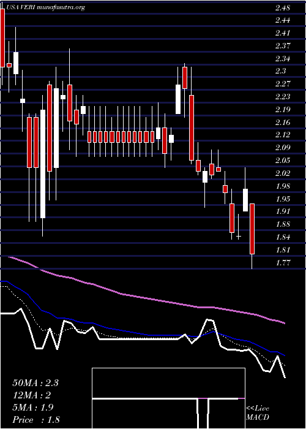
Task: Click the 2.16 price axis label
Action: click(283, 122)
